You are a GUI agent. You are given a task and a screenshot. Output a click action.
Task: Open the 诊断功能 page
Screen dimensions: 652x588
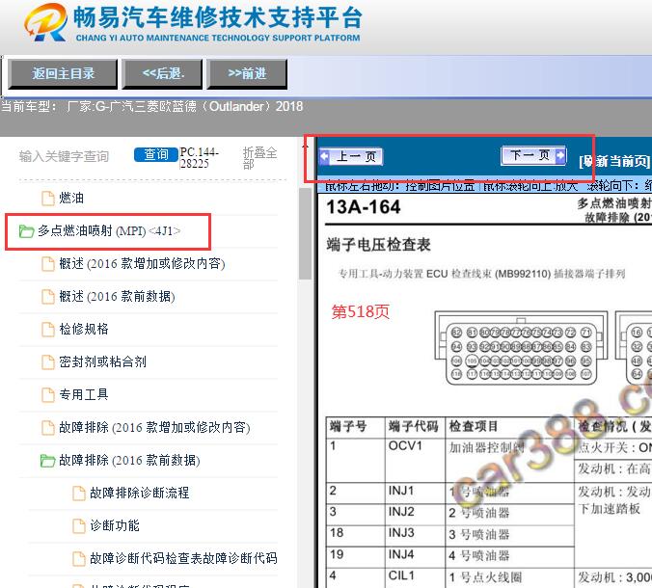coord(115,526)
